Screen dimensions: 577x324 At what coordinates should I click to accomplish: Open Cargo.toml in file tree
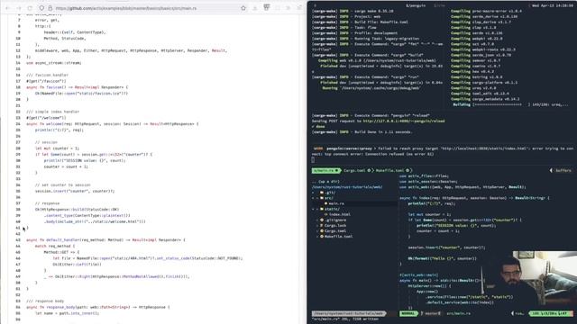(335, 231)
